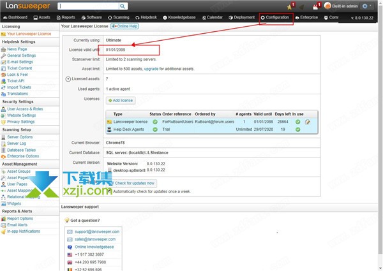Open the Reports menu
The width and height of the screenshot is (383, 271).
66,17
